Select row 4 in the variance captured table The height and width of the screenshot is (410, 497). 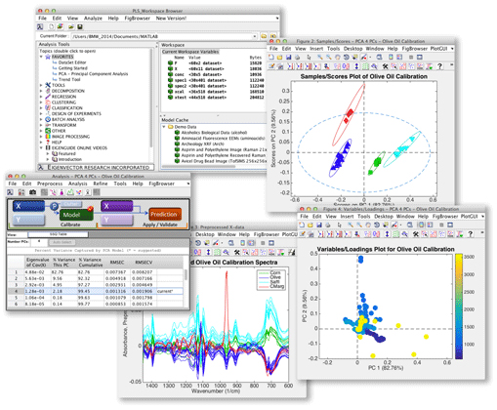[95, 291]
